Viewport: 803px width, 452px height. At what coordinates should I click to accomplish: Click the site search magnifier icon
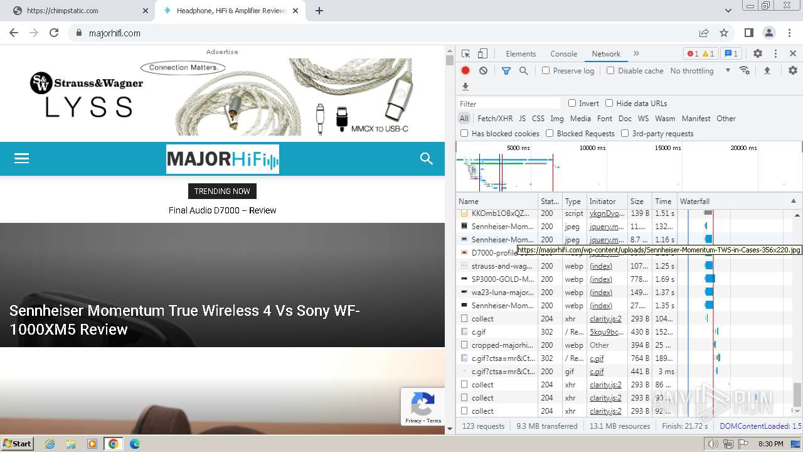coord(427,159)
